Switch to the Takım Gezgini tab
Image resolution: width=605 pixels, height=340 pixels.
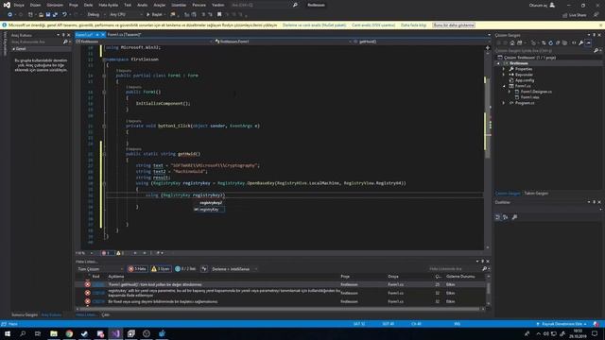coord(536,193)
